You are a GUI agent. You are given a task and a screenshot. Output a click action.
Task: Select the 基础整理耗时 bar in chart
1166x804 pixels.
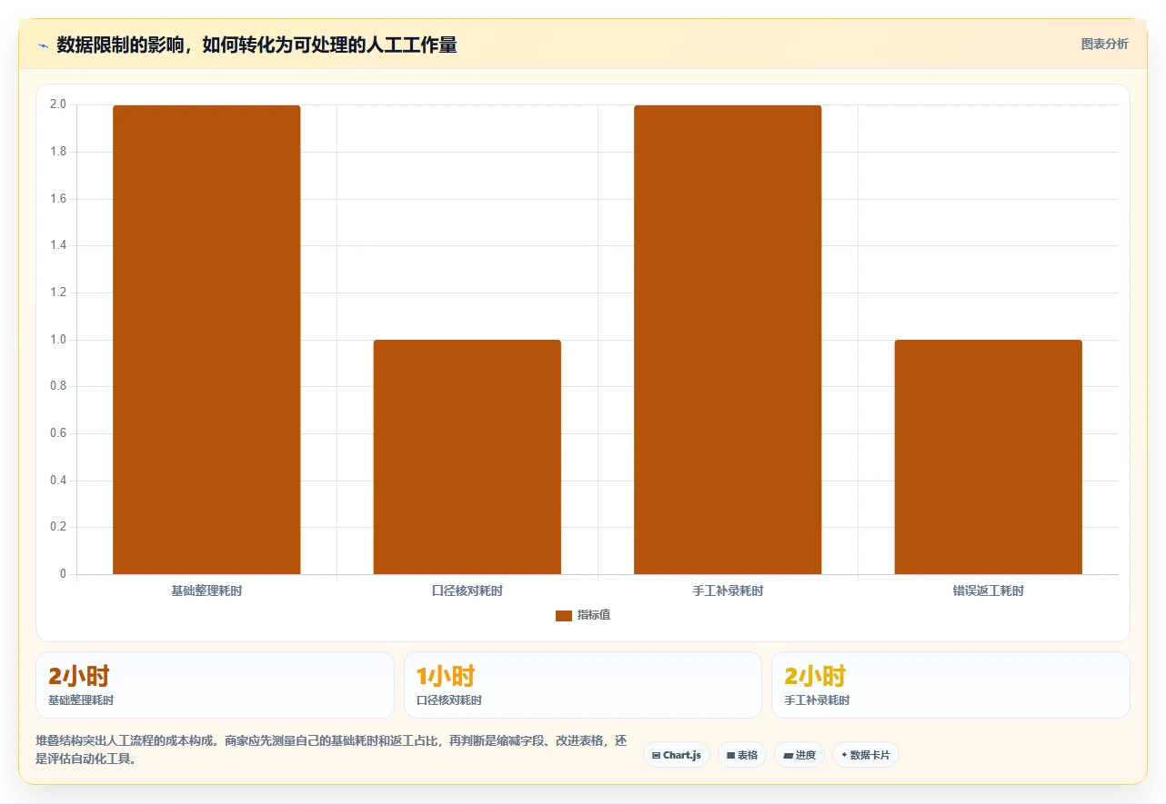(x=206, y=340)
